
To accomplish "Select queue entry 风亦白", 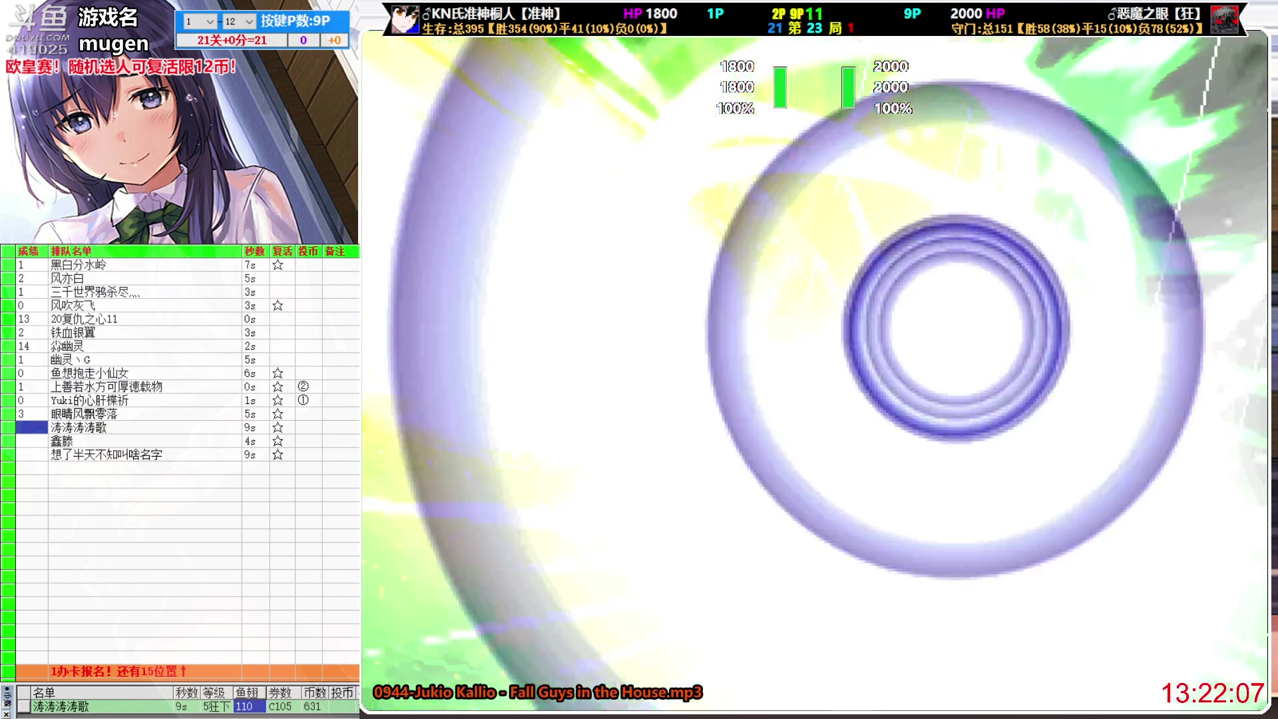I will click(67, 278).
